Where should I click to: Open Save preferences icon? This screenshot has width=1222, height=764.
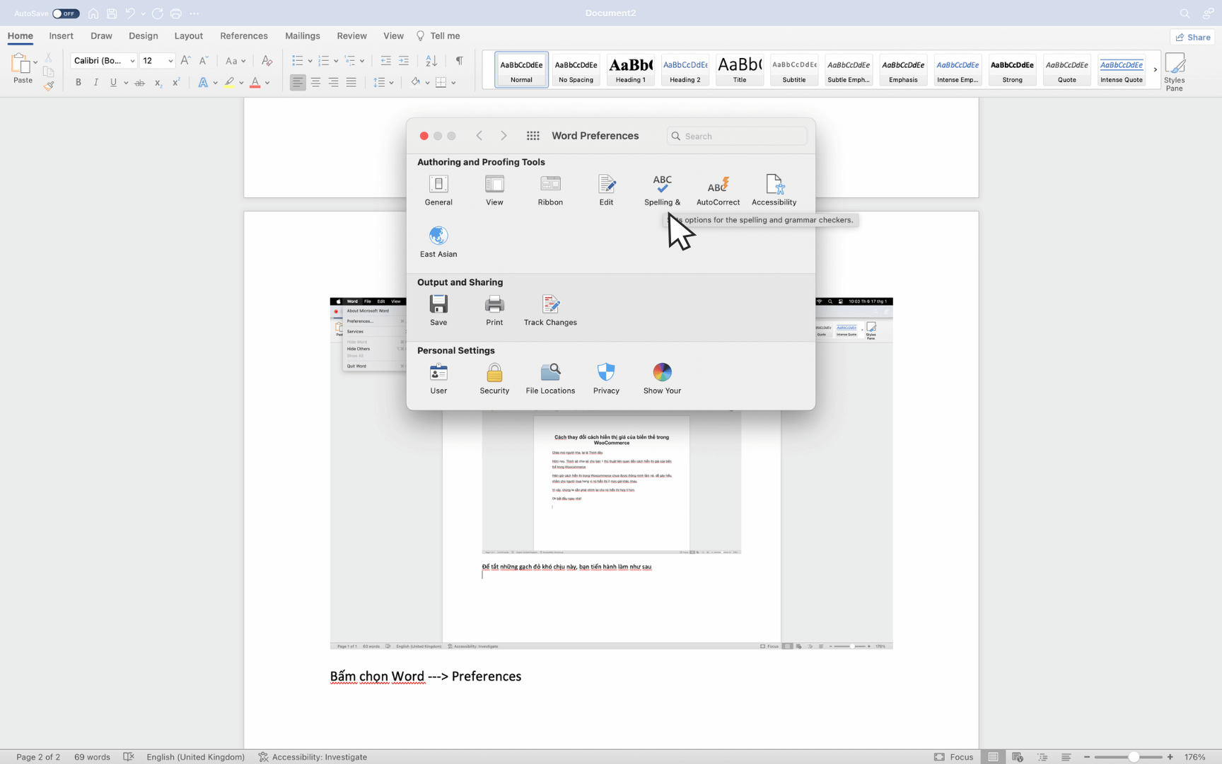click(x=438, y=311)
